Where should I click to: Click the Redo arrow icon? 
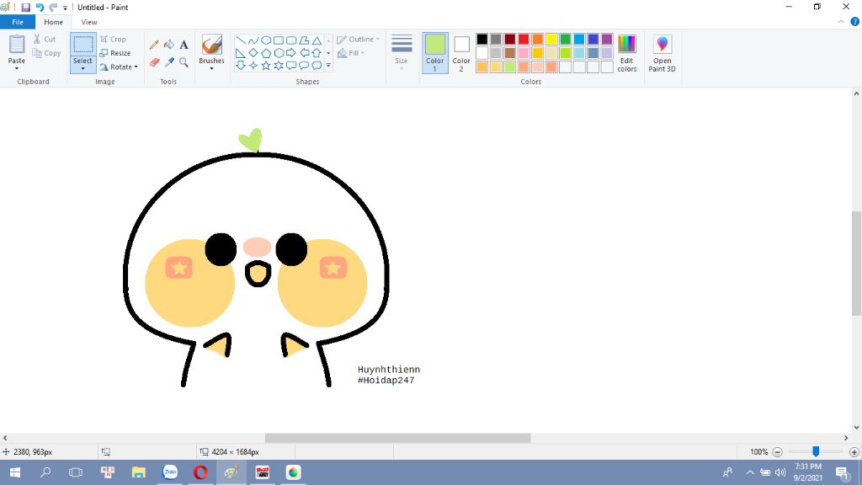53,7
